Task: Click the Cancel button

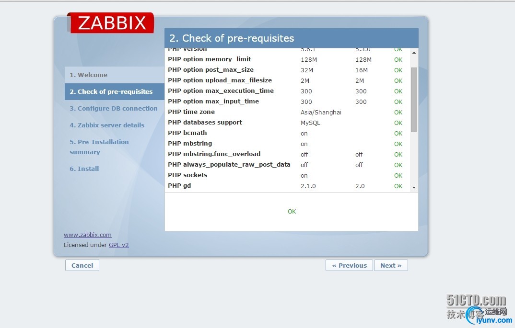Action: 82,265
